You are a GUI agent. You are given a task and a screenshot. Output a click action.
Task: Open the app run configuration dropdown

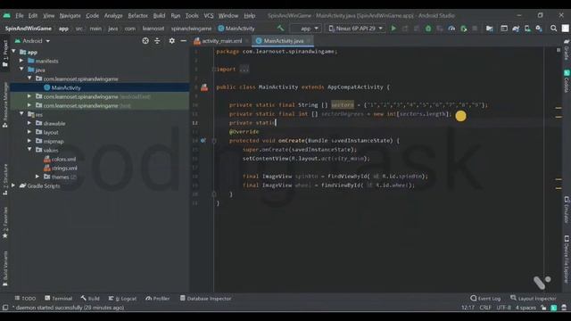tap(305, 28)
